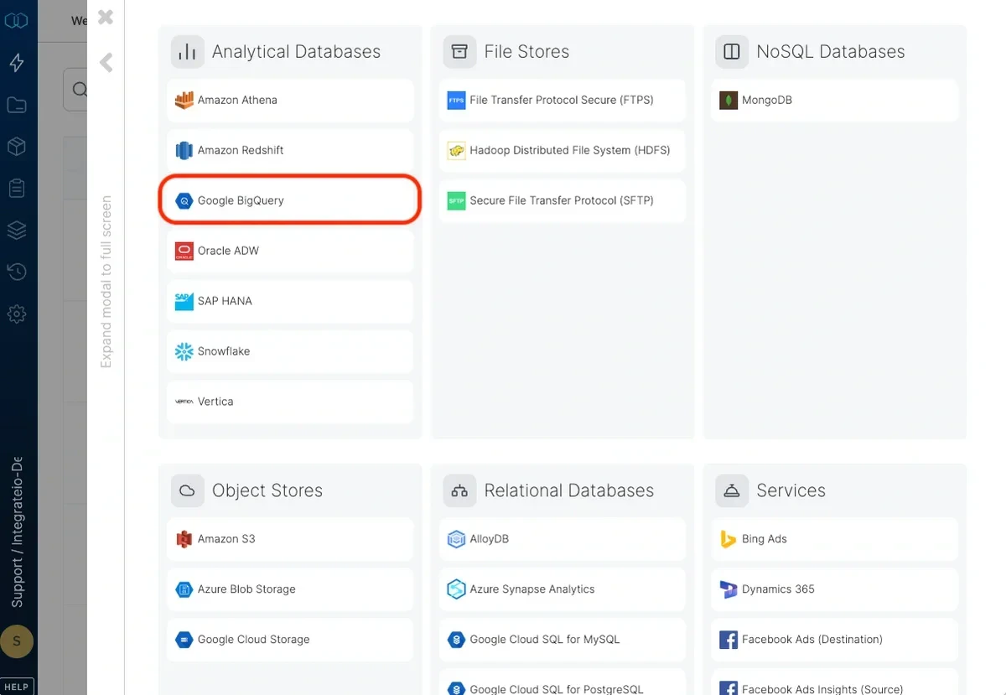Viewport: 1006px width, 695px height.
Task: Open the Settings gear in the sidebar
Action: coord(18,314)
